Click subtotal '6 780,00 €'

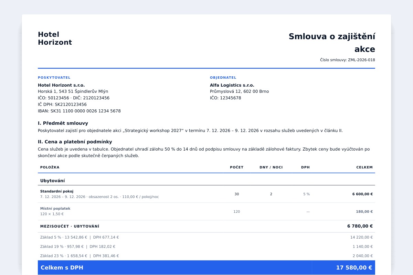coord(360,226)
